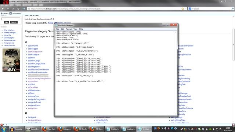Open the addUniform command link
This screenshot has height=132, width=235.
(33, 81)
